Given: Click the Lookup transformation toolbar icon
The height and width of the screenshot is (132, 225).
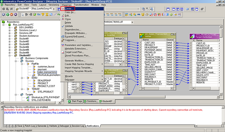Looking at the screenshot, I should click(51, 15).
